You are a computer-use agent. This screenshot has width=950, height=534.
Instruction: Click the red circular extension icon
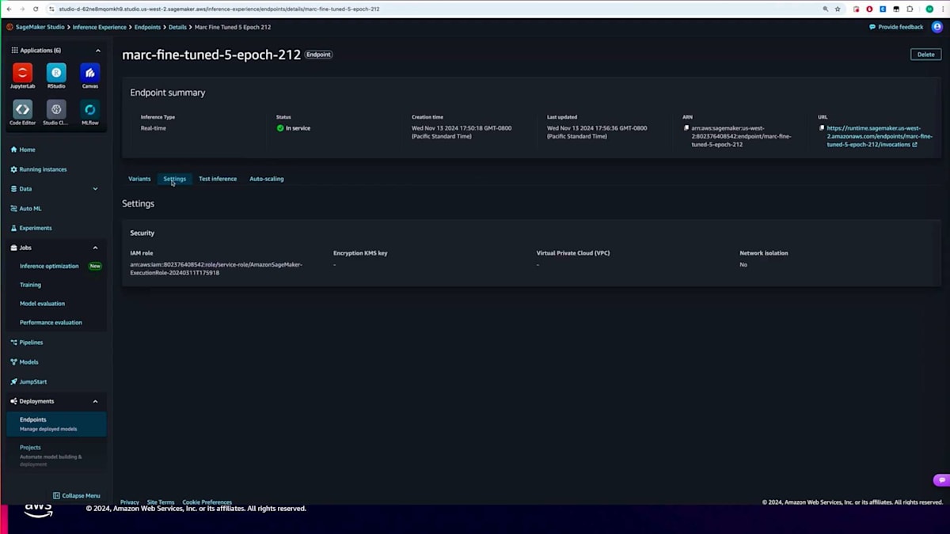(870, 9)
